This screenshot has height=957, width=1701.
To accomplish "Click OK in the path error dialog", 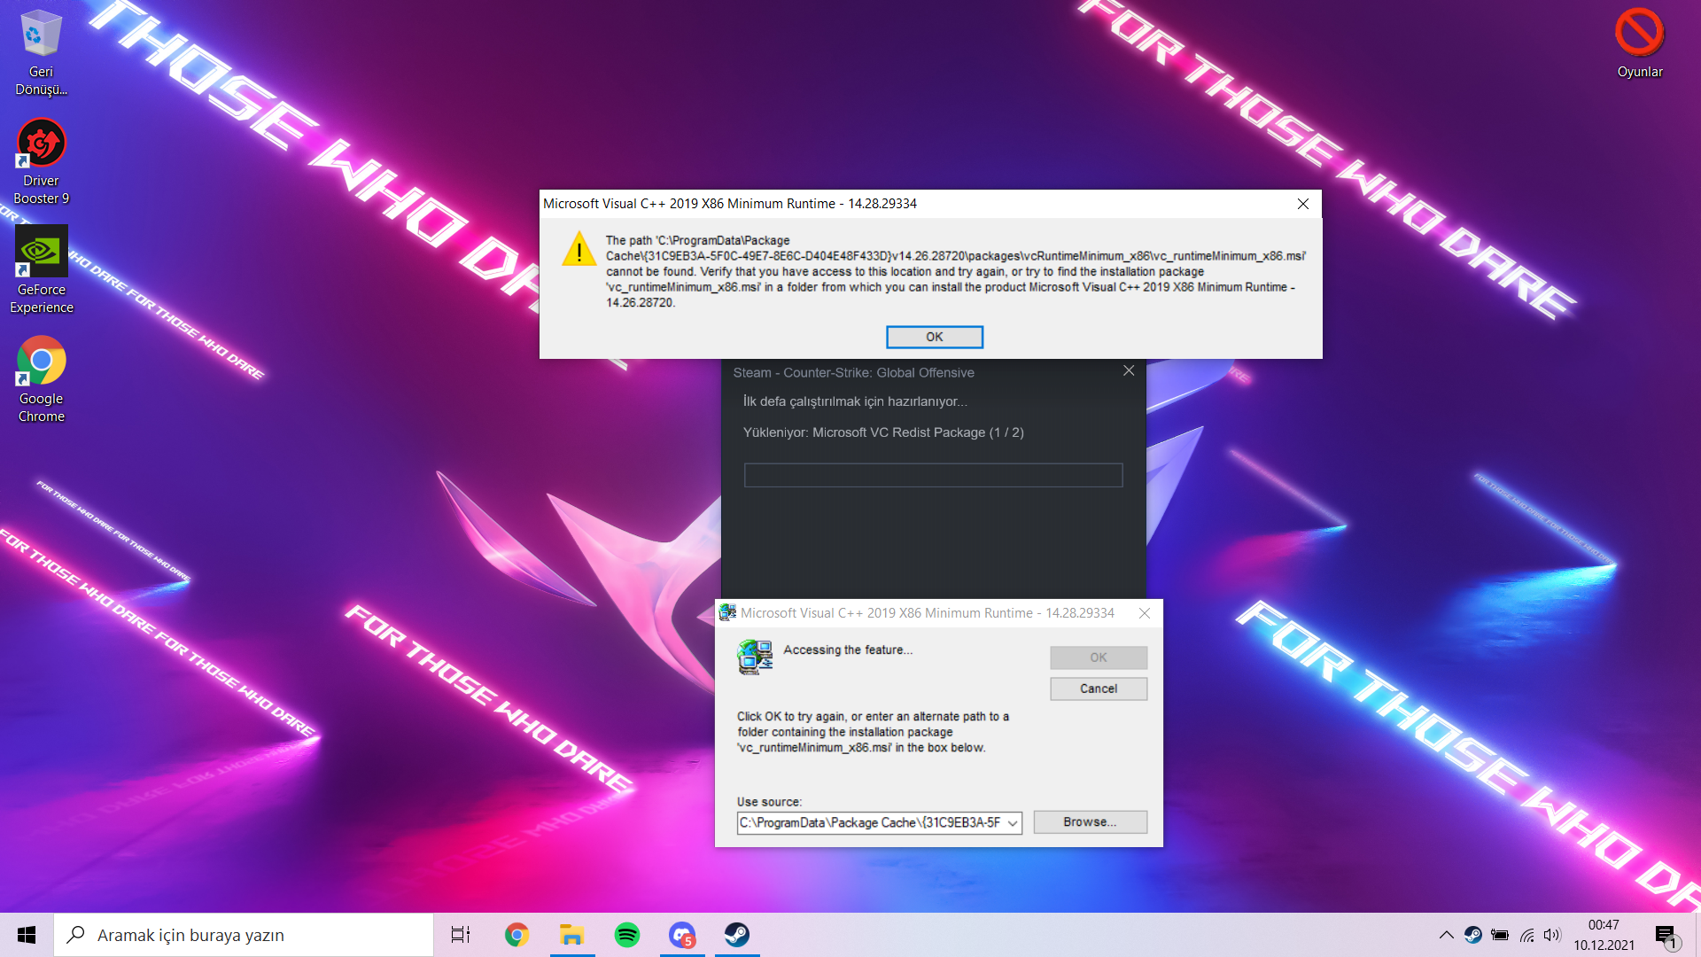I will click(934, 337).
